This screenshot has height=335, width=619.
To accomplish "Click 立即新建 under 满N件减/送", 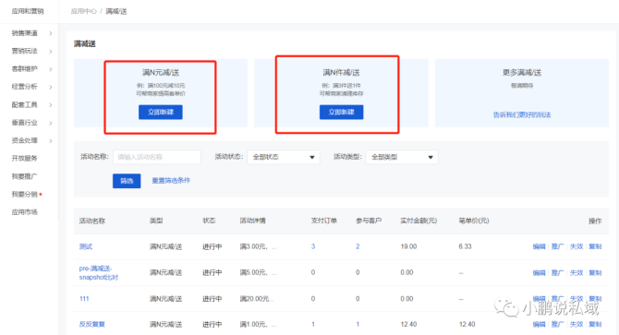I will tap(341, 112).
